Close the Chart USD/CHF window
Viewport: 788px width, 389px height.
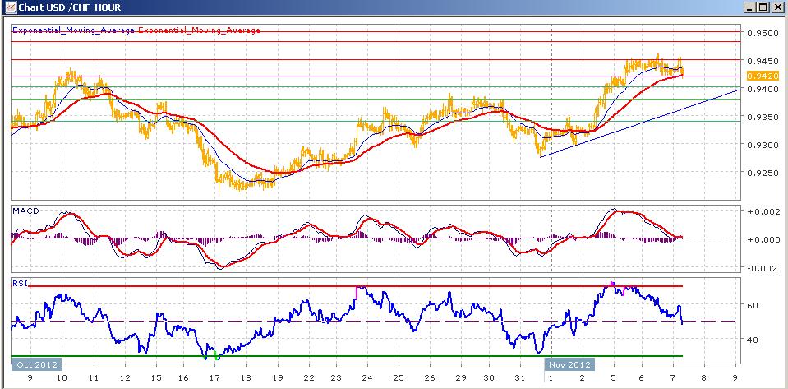pos(776,7)
